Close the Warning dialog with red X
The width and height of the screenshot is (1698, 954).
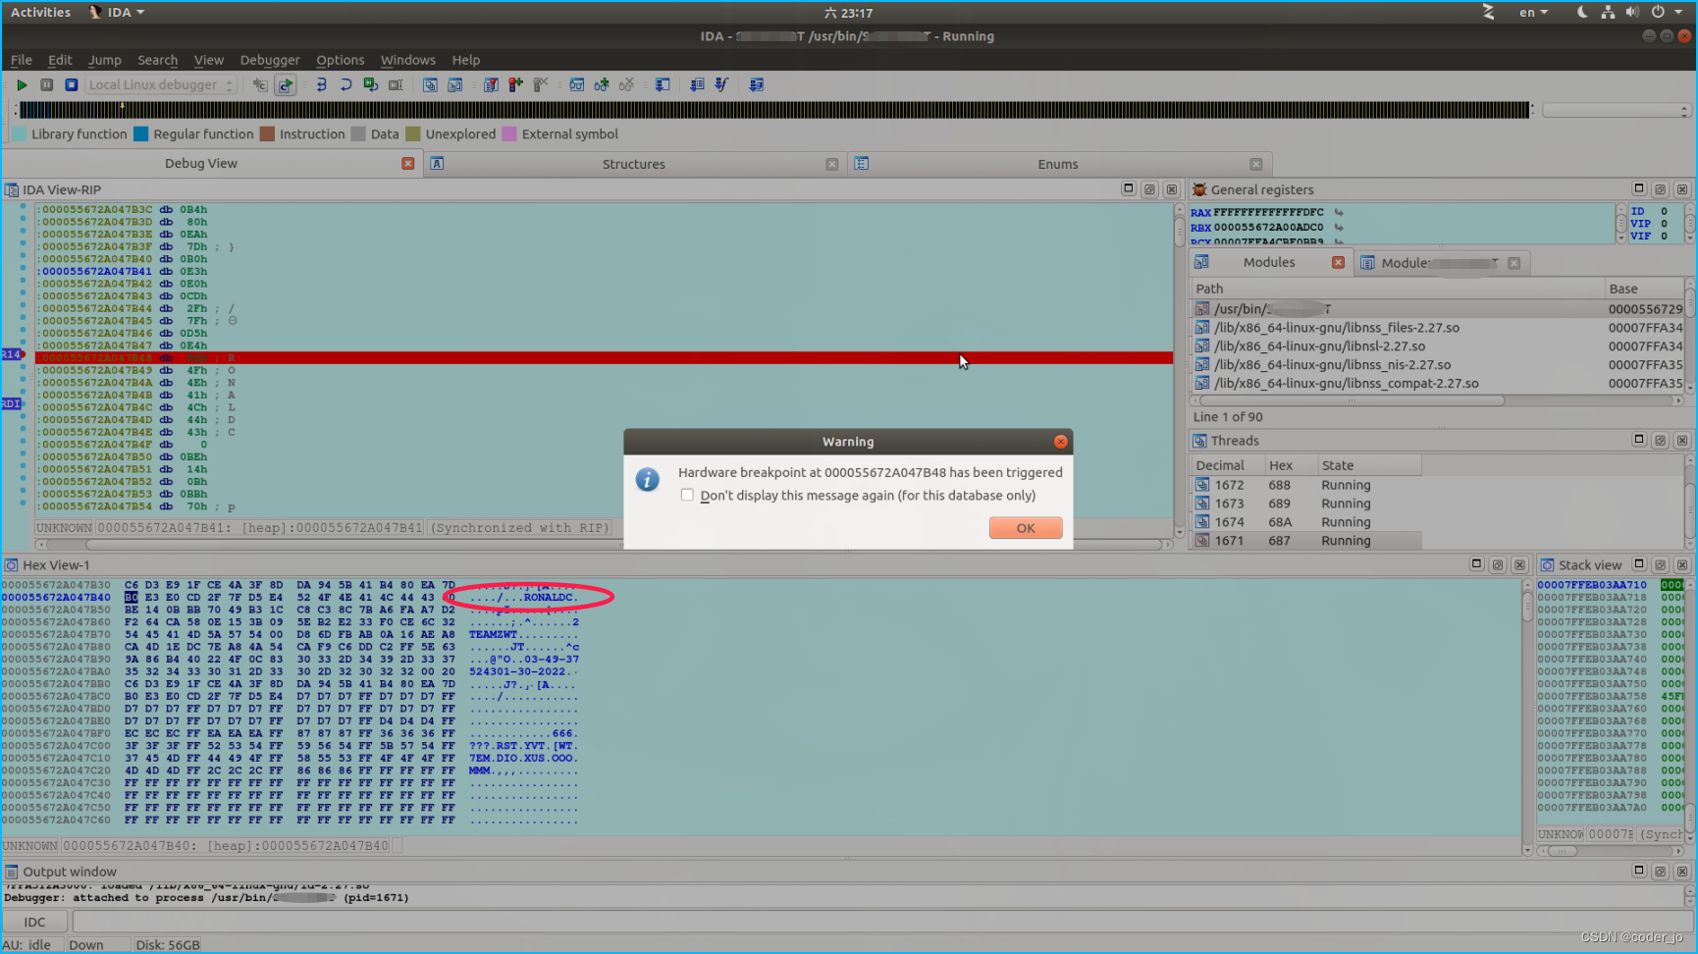(x=1061, y=442)
